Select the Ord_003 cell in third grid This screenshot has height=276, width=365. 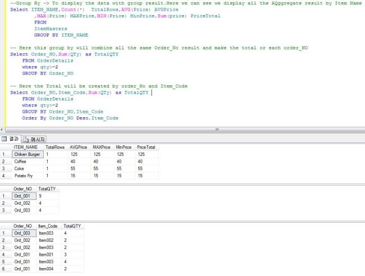point(23,233)
